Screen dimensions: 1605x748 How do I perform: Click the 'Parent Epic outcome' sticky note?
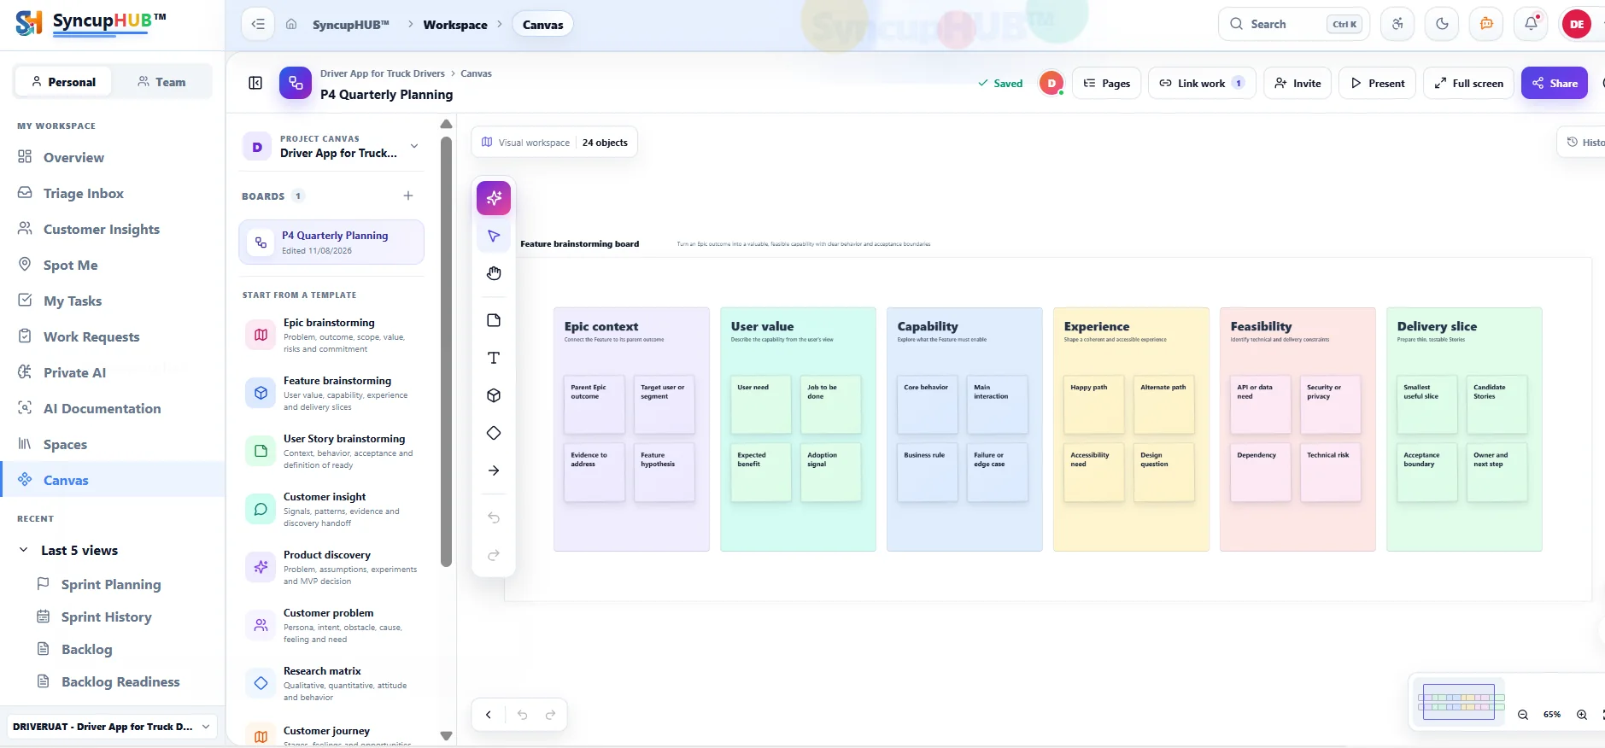tap(595, 404)
